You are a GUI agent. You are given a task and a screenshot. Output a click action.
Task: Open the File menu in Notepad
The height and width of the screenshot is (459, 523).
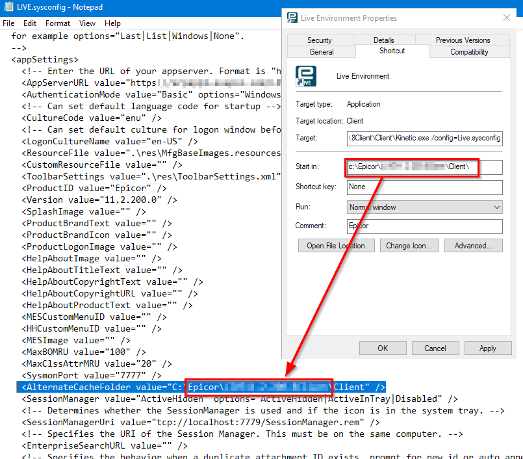[x=8, y=23]
